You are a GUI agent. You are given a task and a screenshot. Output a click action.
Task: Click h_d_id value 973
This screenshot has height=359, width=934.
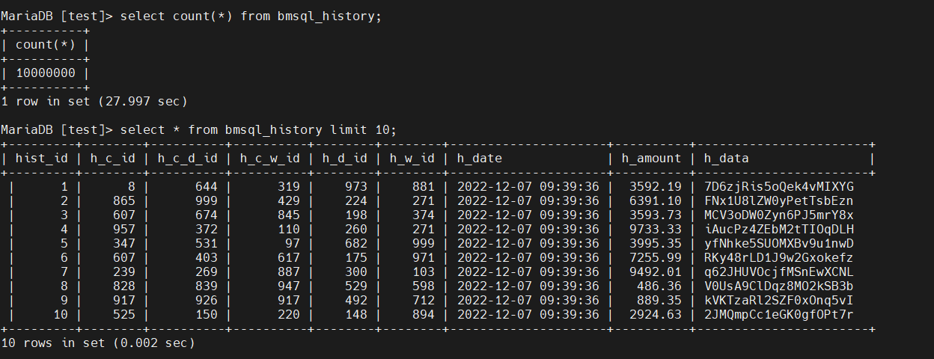point(356,187)
